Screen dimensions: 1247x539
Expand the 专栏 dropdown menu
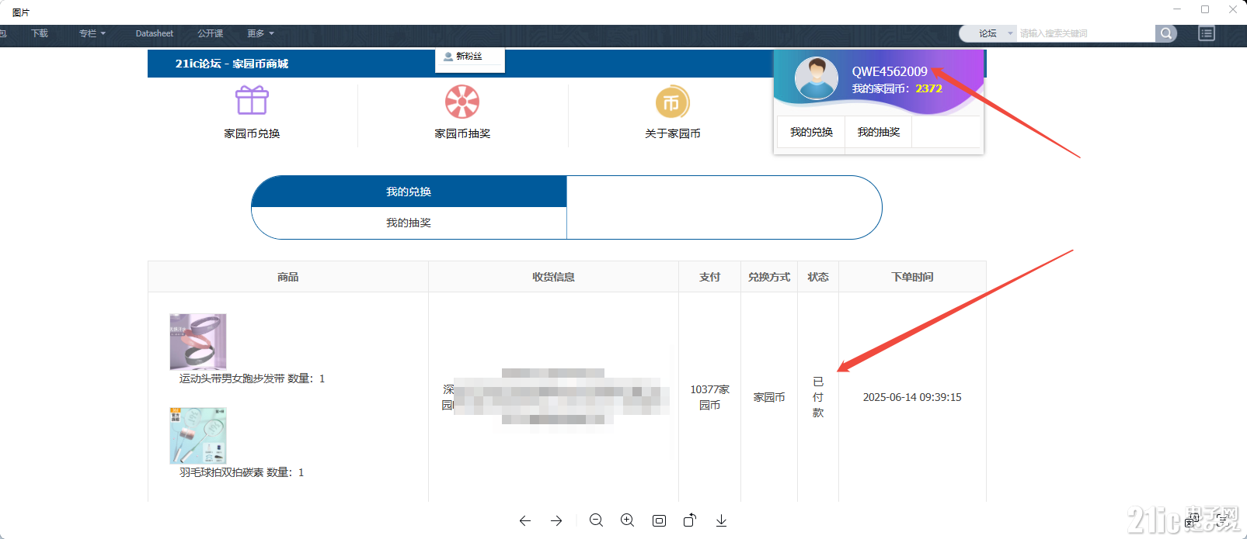(x=92, y=33)
